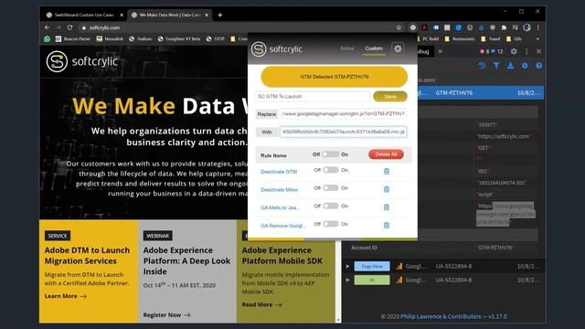Close the Switchboard Custom Use Cases tab
Screen dimensions: 585x329
(122, 15)
